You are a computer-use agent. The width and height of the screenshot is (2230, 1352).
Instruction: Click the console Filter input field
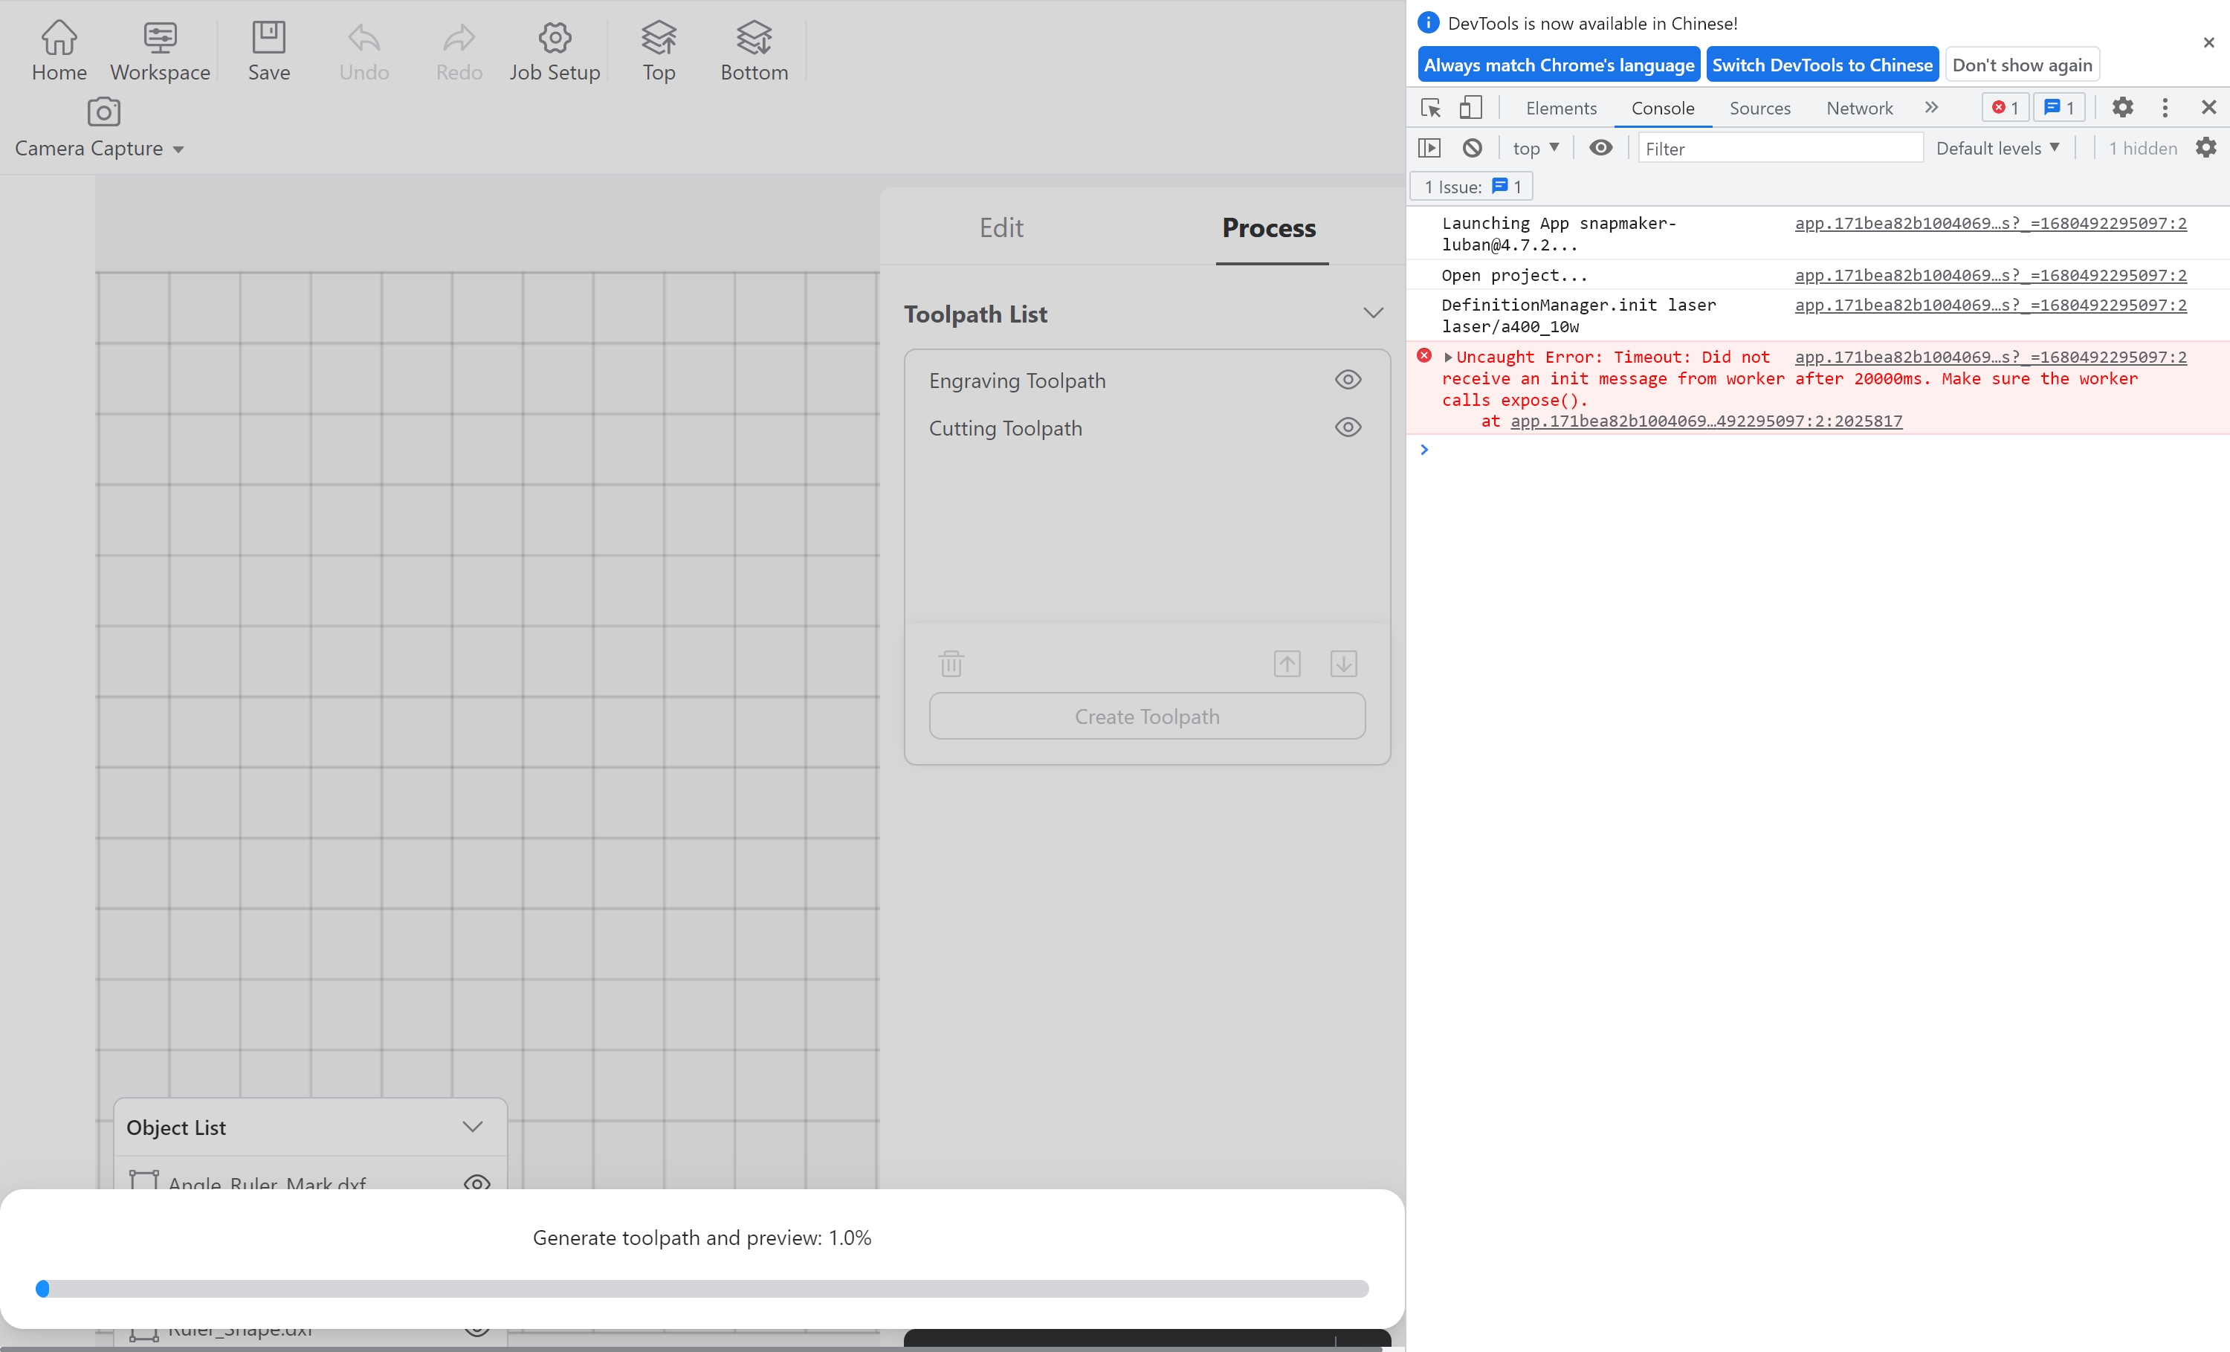tap(1780, 147)
